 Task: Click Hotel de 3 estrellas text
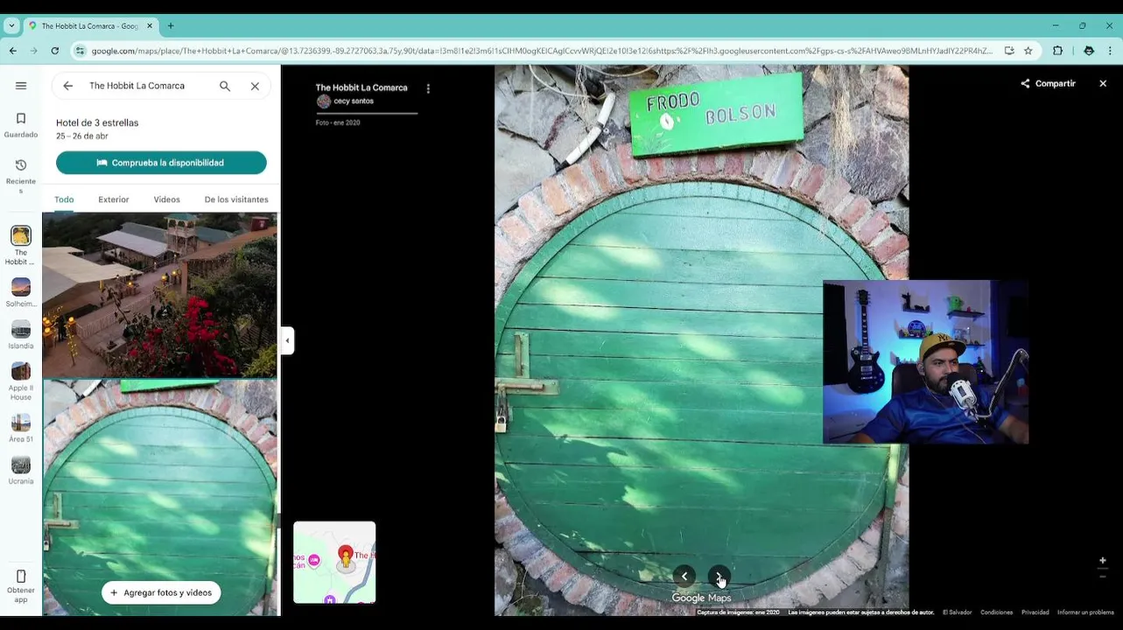[x=97, y=122]
